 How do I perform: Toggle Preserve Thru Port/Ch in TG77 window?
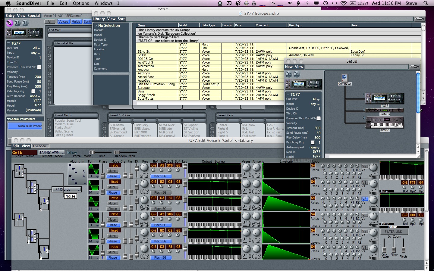click(x=39, y=67)
